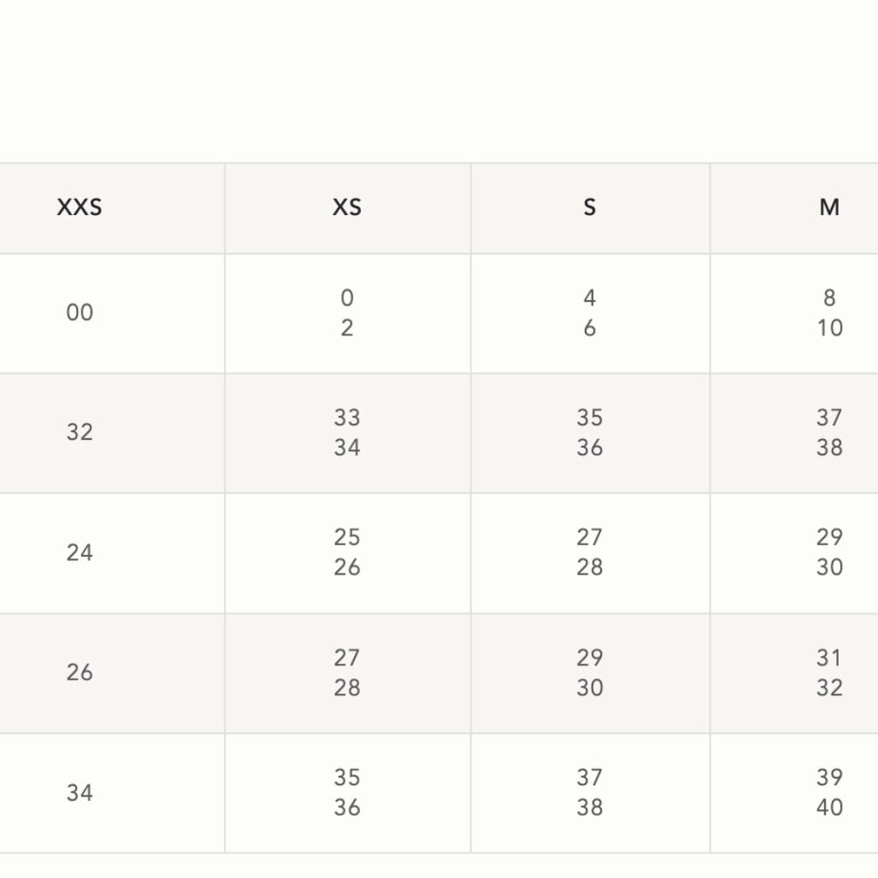
Task: Select the 39 40 cell in M column
Action: [x=829, y=793]
